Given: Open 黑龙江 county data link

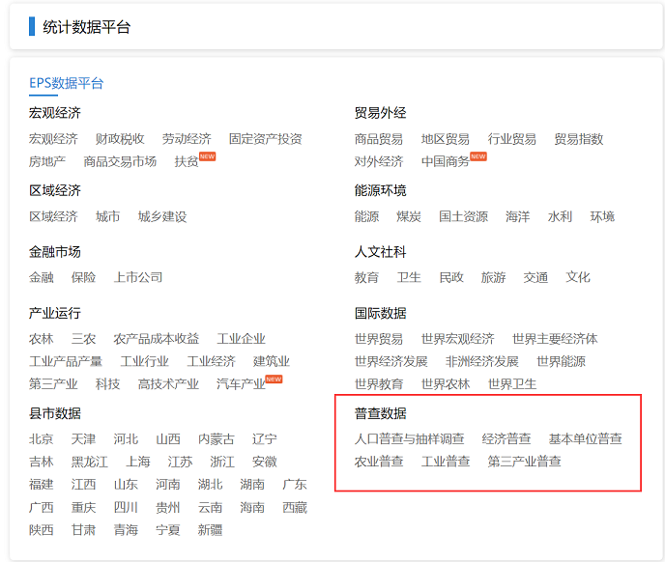Looking at the screenshot, I should (89, 462).
